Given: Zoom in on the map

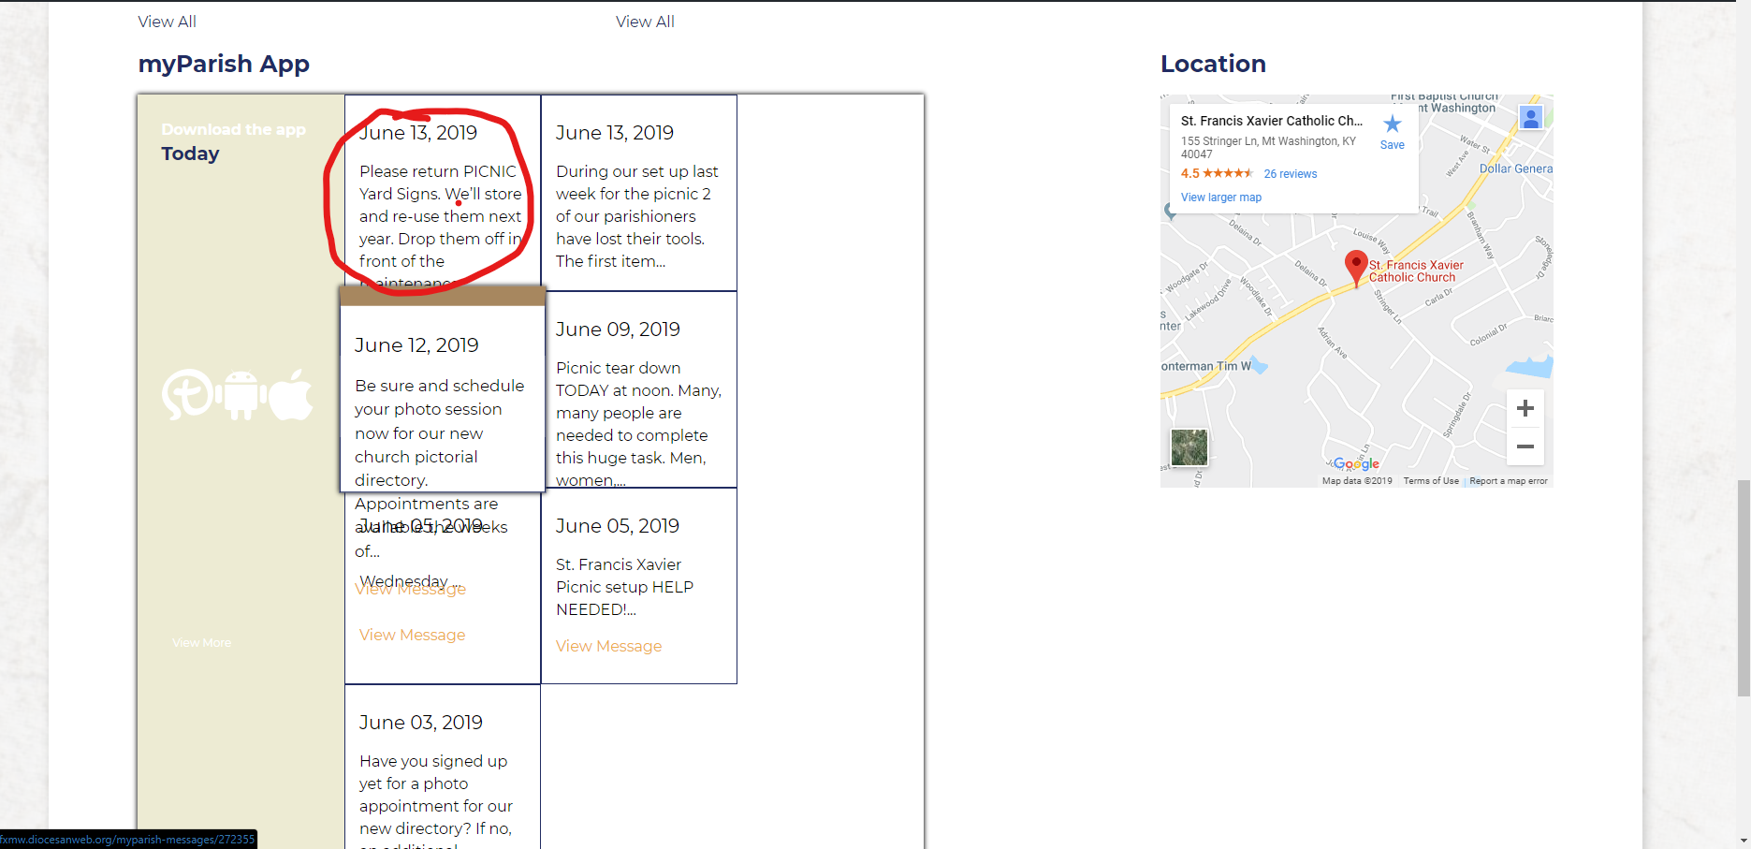Looking at the screenshot, I should (x=1525, y=409).
